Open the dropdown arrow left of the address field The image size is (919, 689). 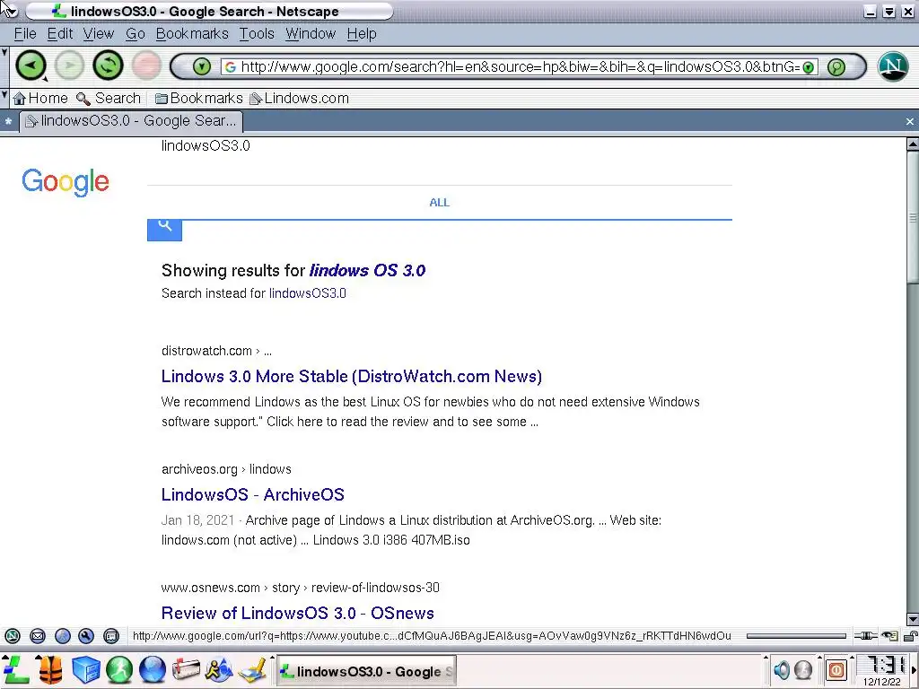202,66
